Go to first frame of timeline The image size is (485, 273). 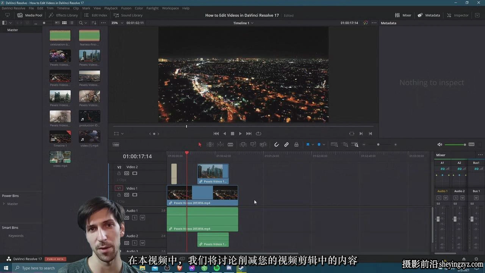click(216, 133)
